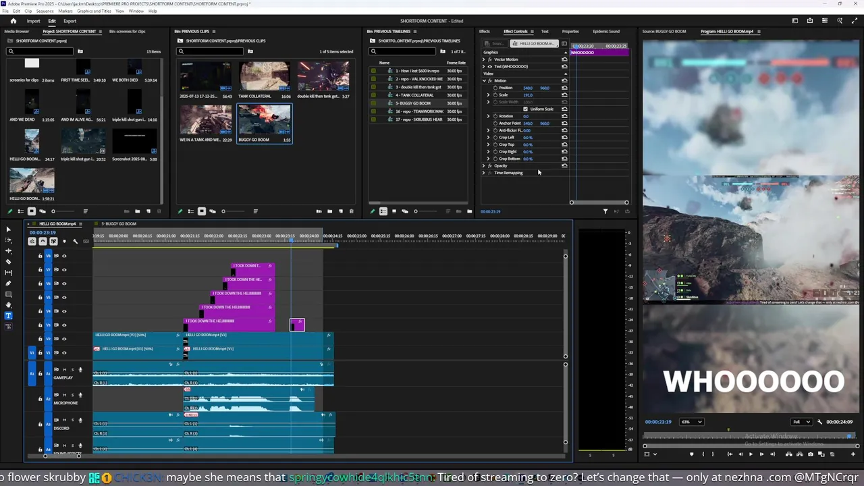Screen dimensions: 864x486
Task: Select 16 - repo - TEAMWORK timeline row
Action: click(x=418, y=111)
